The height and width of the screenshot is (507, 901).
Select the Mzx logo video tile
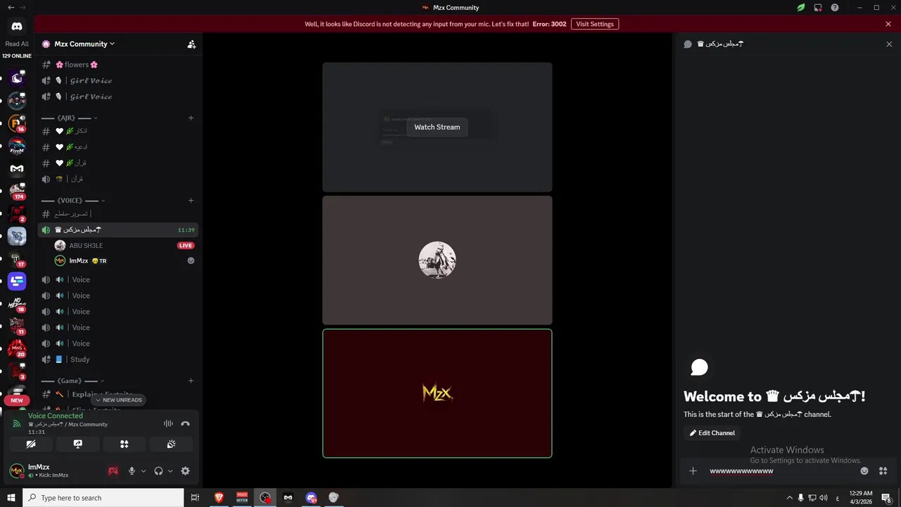tap(437, 393)
